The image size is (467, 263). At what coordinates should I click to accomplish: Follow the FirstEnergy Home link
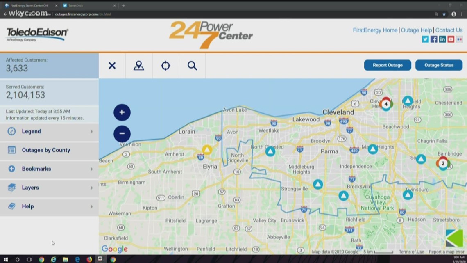click(375, 30)
